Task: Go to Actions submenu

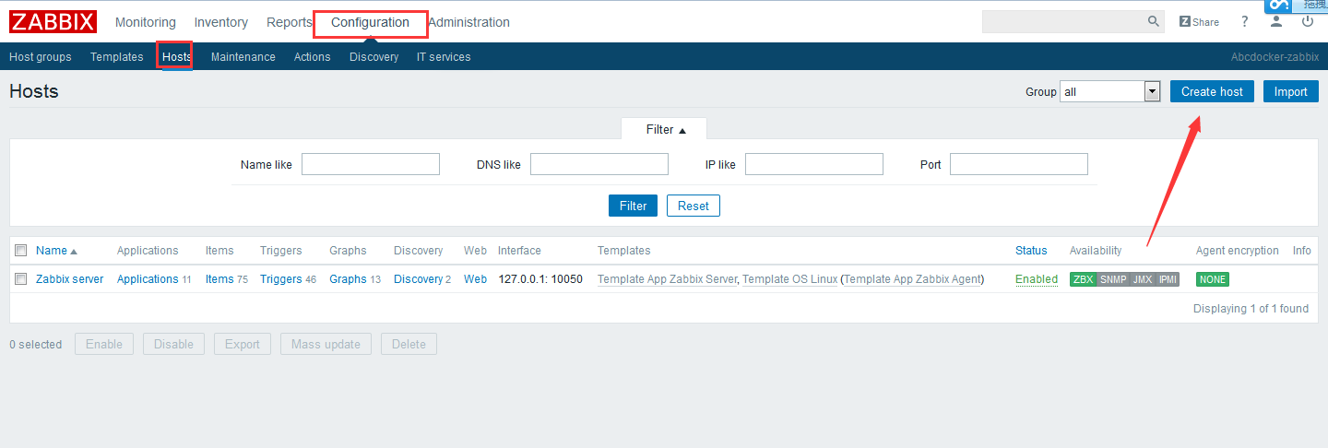Action: click(313, 57)
